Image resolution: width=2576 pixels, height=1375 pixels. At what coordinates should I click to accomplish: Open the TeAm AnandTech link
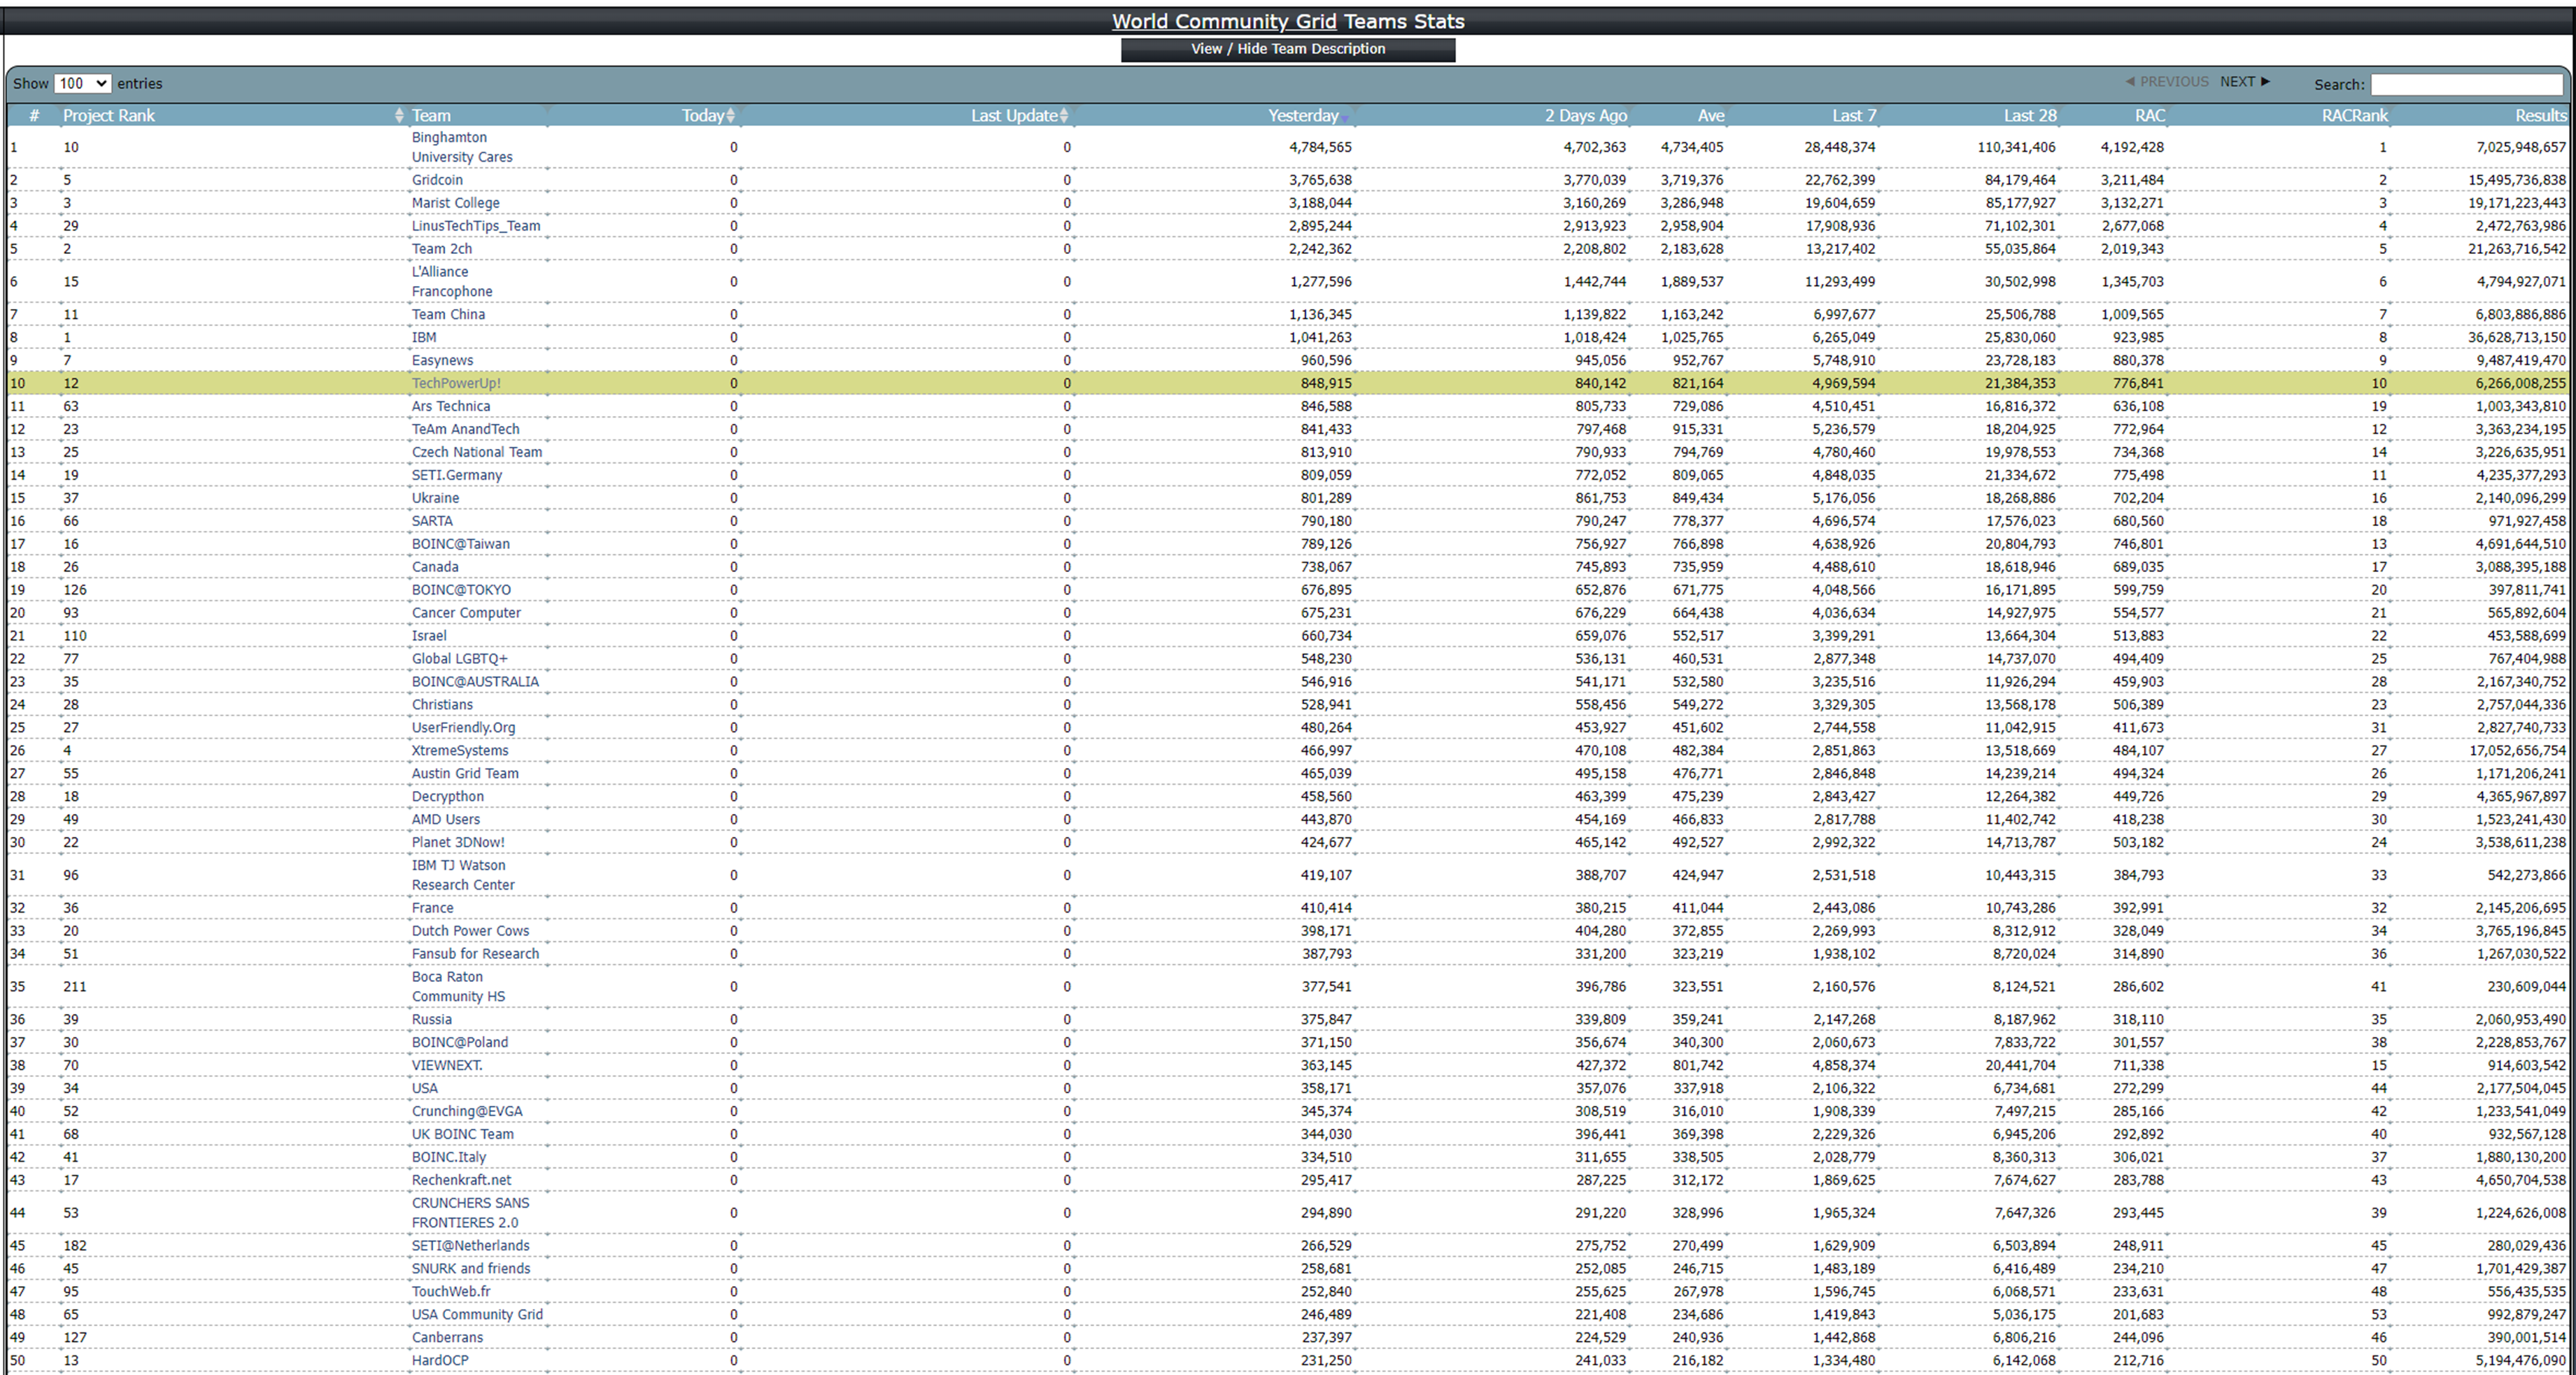tap(465, 429)
